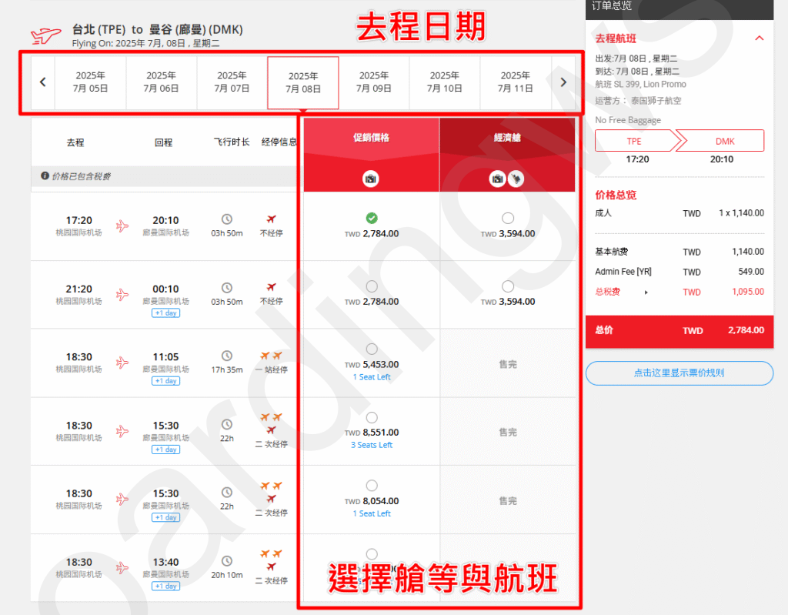
Task: Select economy fare 3,594.00 for 21:20 flight
Action: tap(508, 286)
